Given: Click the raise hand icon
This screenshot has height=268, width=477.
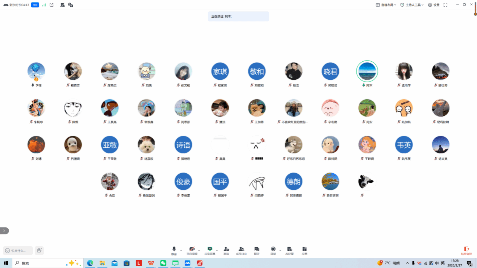Looking at the screenshot, I should pyautogui.click(x=39, y=250).
